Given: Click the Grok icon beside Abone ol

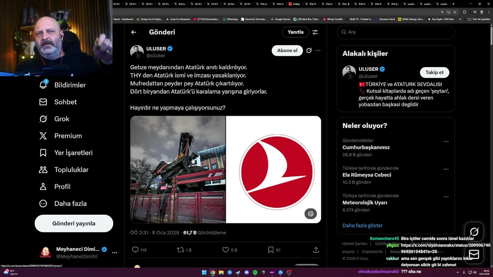Looking at the screenshot, I should coord(309,50).
